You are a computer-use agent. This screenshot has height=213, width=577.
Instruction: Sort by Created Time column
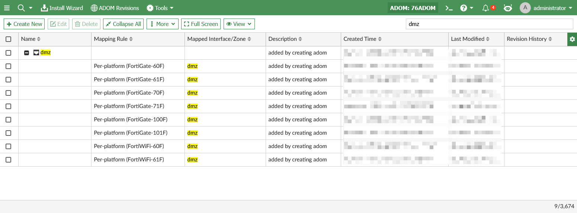click(x=363, y=39)
